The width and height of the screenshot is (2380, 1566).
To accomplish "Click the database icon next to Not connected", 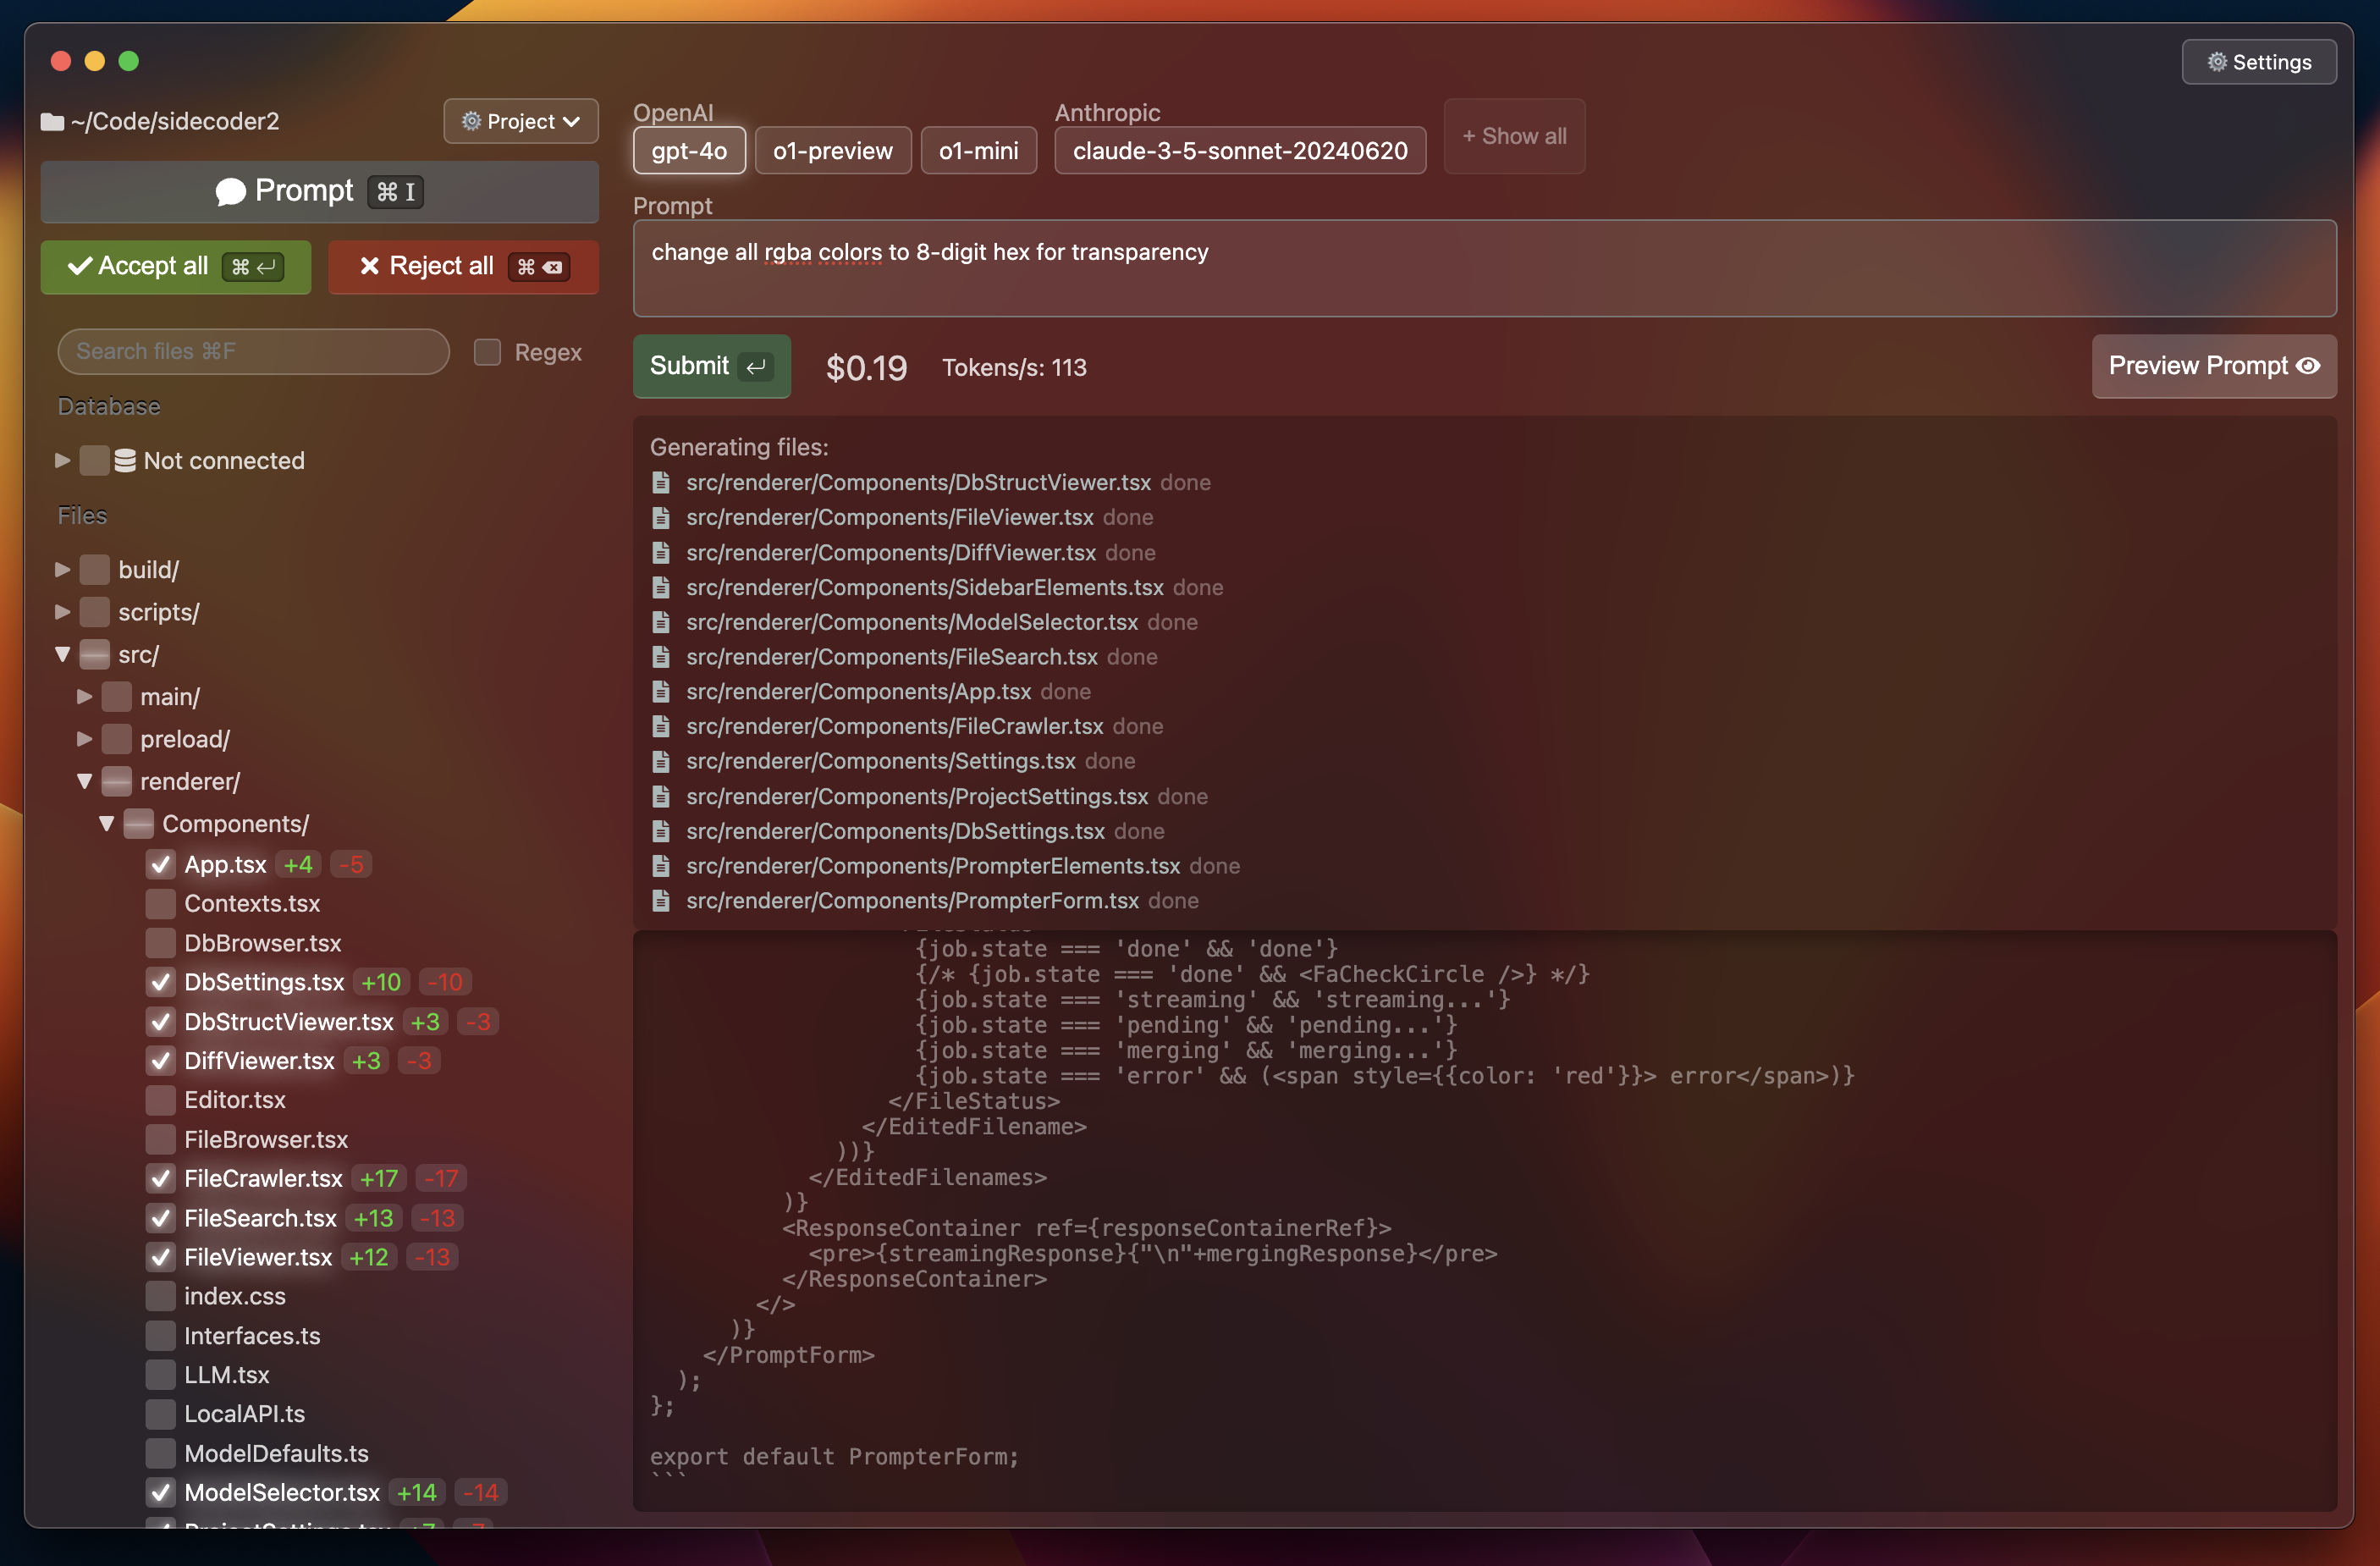I will (125, 461).
